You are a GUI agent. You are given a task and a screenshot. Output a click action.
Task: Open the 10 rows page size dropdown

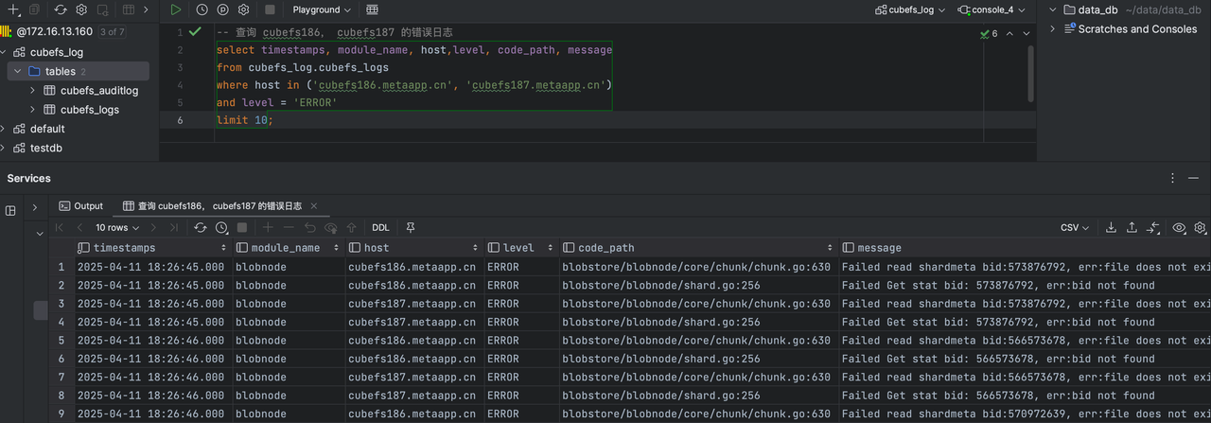[x=117, y=227]
